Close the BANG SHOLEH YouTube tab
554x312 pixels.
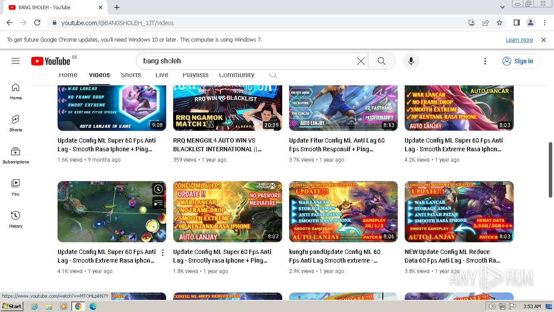[100, 7]
